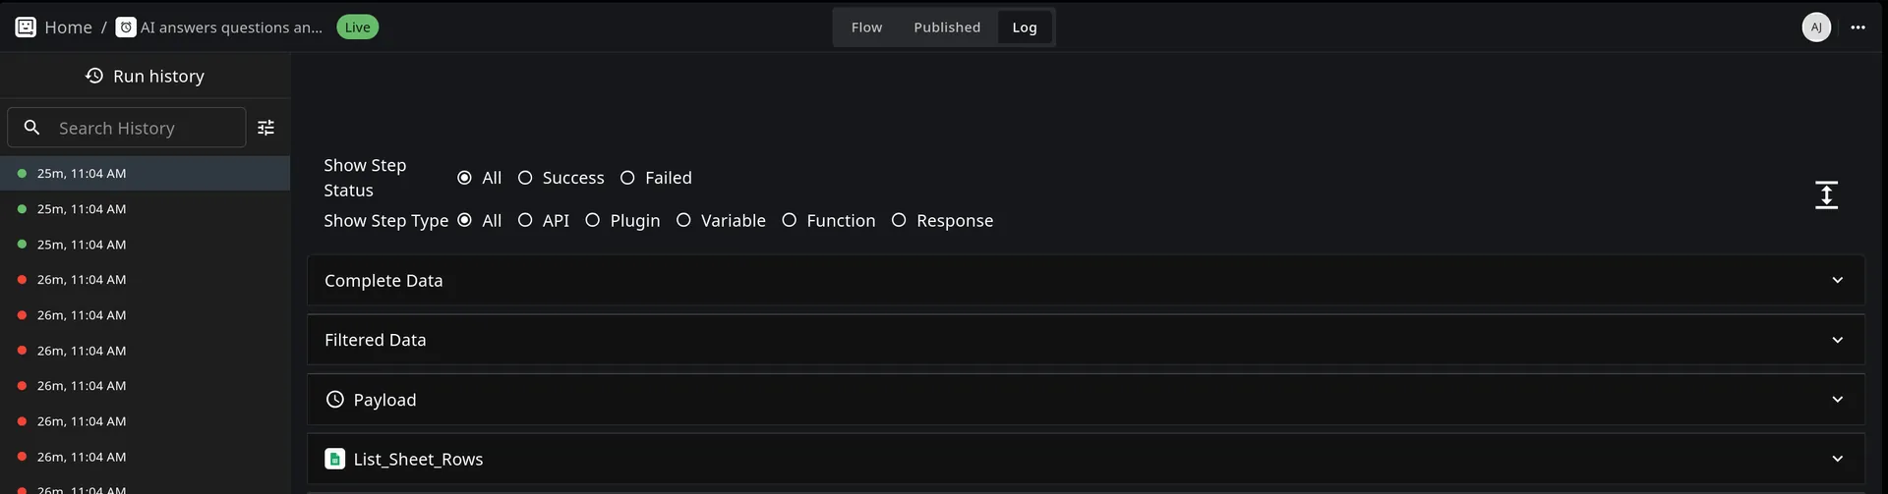The height and width of the screenshot is (494, 1888).
Task: Click the 'AI answers questions an...' breadcrumb
Action: point(231,27)
